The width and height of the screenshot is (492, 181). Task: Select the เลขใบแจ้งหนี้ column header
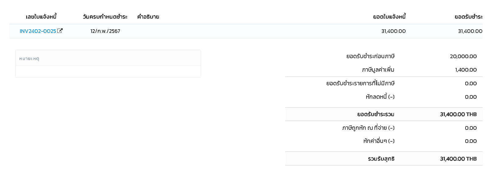[41, 17]
